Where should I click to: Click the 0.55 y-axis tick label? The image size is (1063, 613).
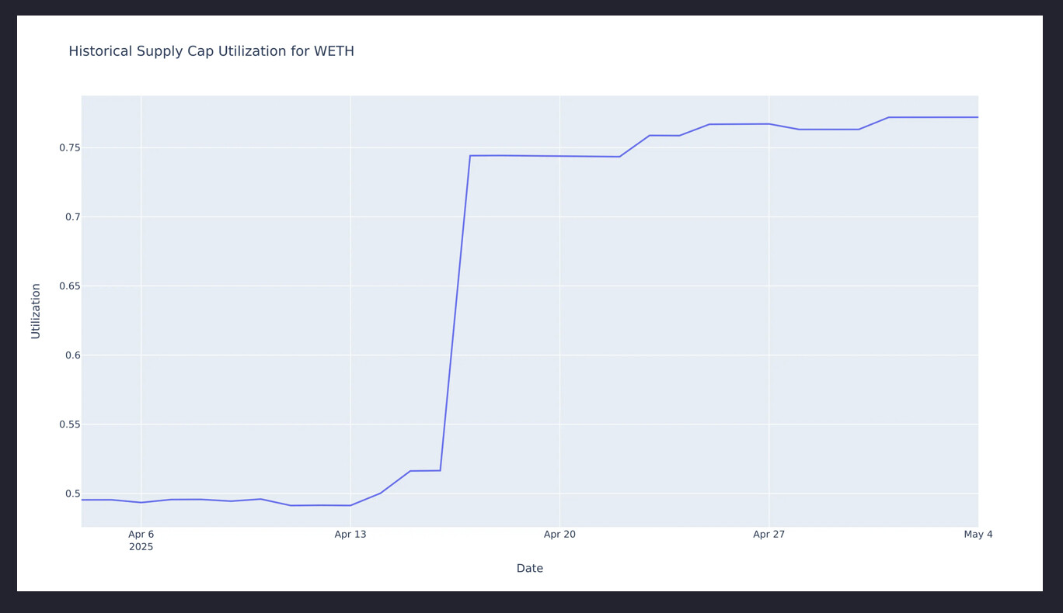[69, 424]
